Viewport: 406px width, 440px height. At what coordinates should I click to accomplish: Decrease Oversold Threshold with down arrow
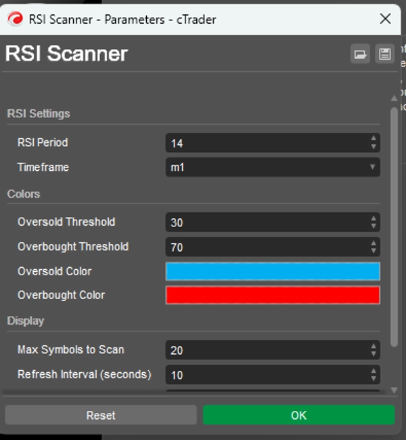(374, 226)
